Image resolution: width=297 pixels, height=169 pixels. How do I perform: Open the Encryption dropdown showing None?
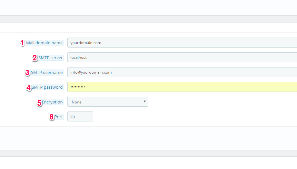108,102
